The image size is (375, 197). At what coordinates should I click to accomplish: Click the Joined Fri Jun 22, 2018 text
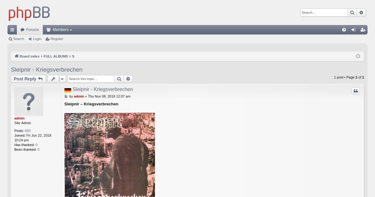[x=33, y=138]
